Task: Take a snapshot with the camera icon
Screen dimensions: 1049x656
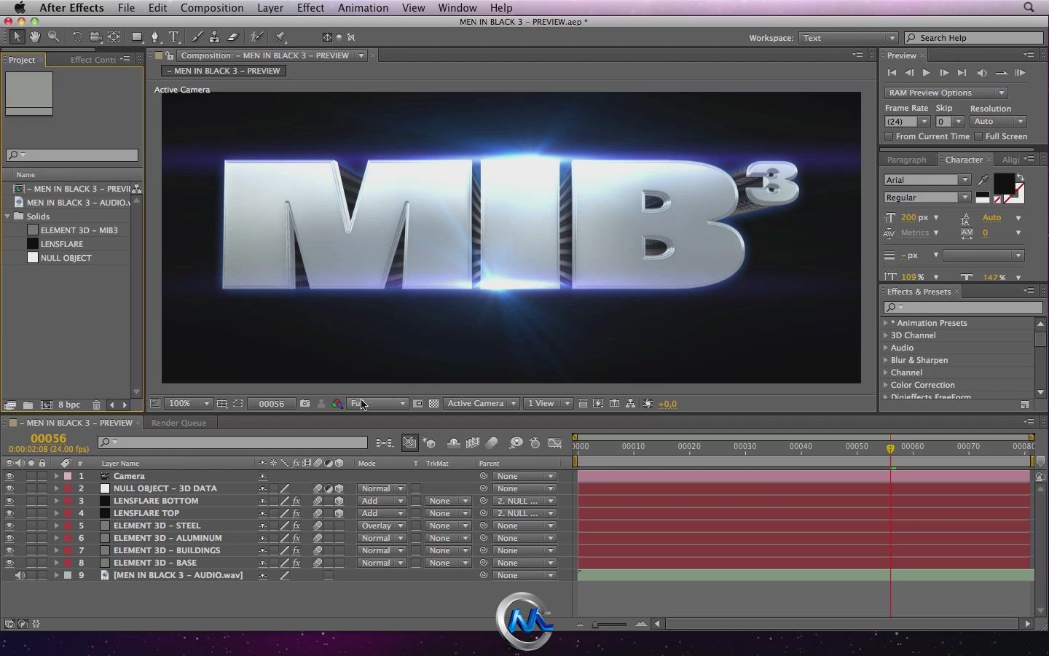Action: [x=305, y=404]
